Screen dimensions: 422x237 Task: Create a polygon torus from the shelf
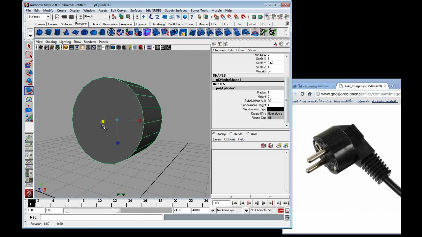pos(84,32)
